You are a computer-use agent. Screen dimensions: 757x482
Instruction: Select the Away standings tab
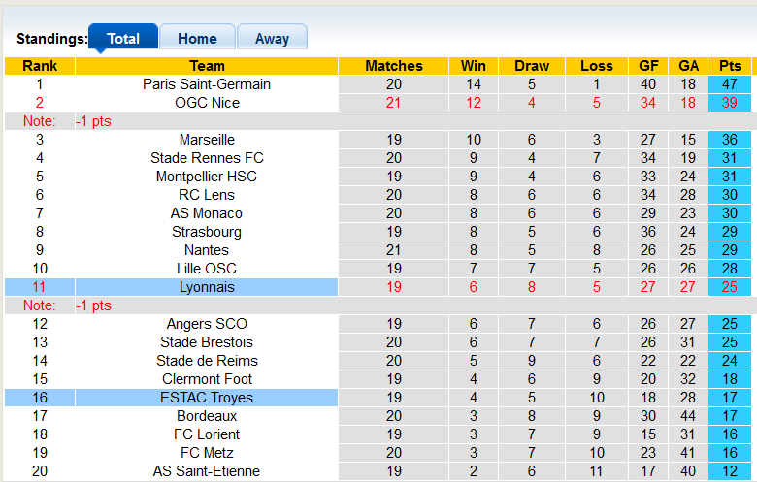(x=272, y=39)
